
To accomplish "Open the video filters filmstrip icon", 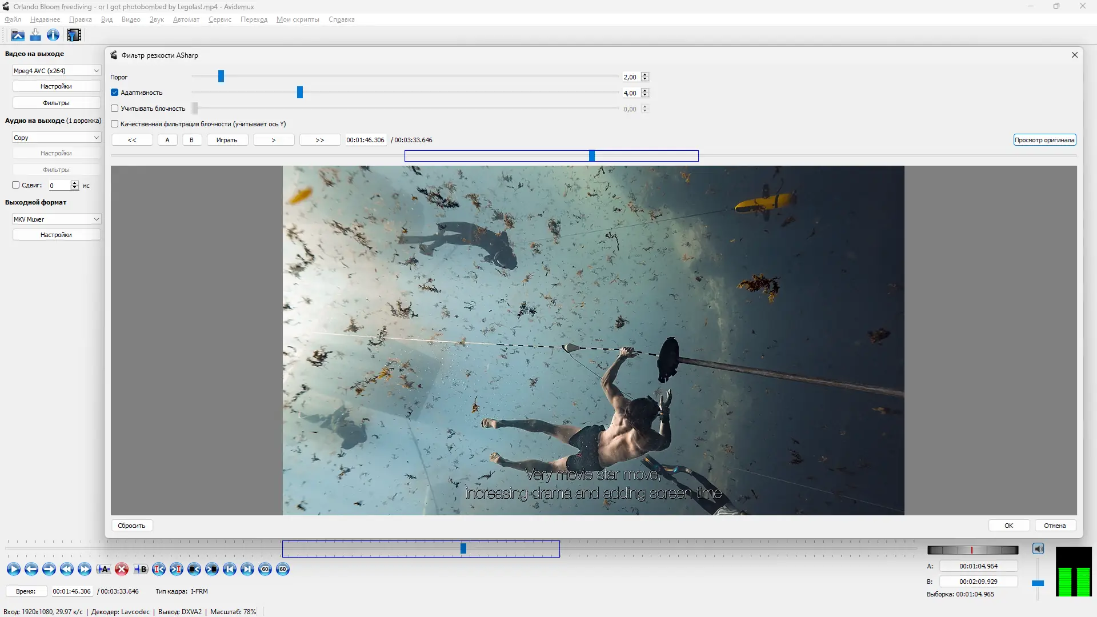I will pyautogui.click(x=74, y=35).
